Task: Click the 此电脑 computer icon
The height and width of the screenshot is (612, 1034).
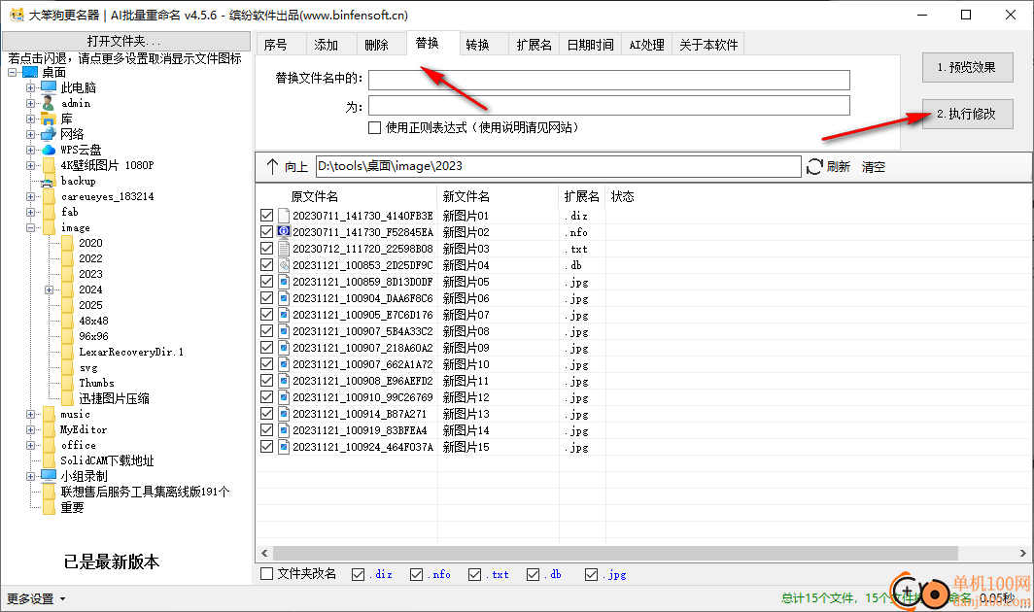Action: click(x=49, y=87)
